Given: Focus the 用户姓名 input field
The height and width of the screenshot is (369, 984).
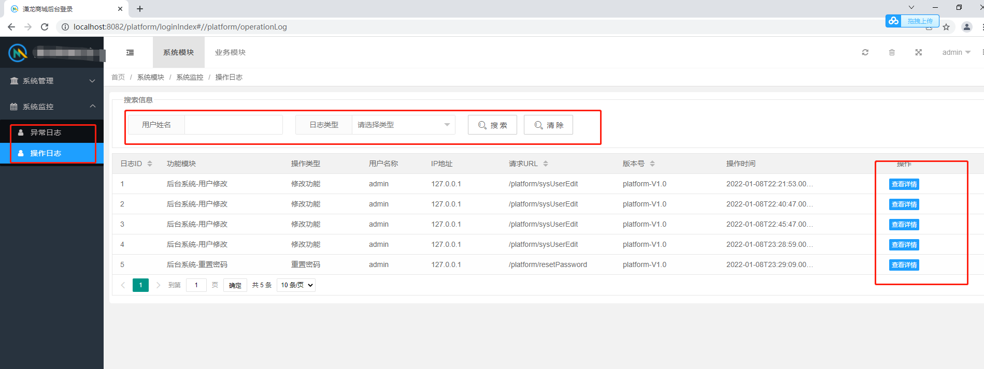Looking at the screenshot, I should (x=234, y=125).
